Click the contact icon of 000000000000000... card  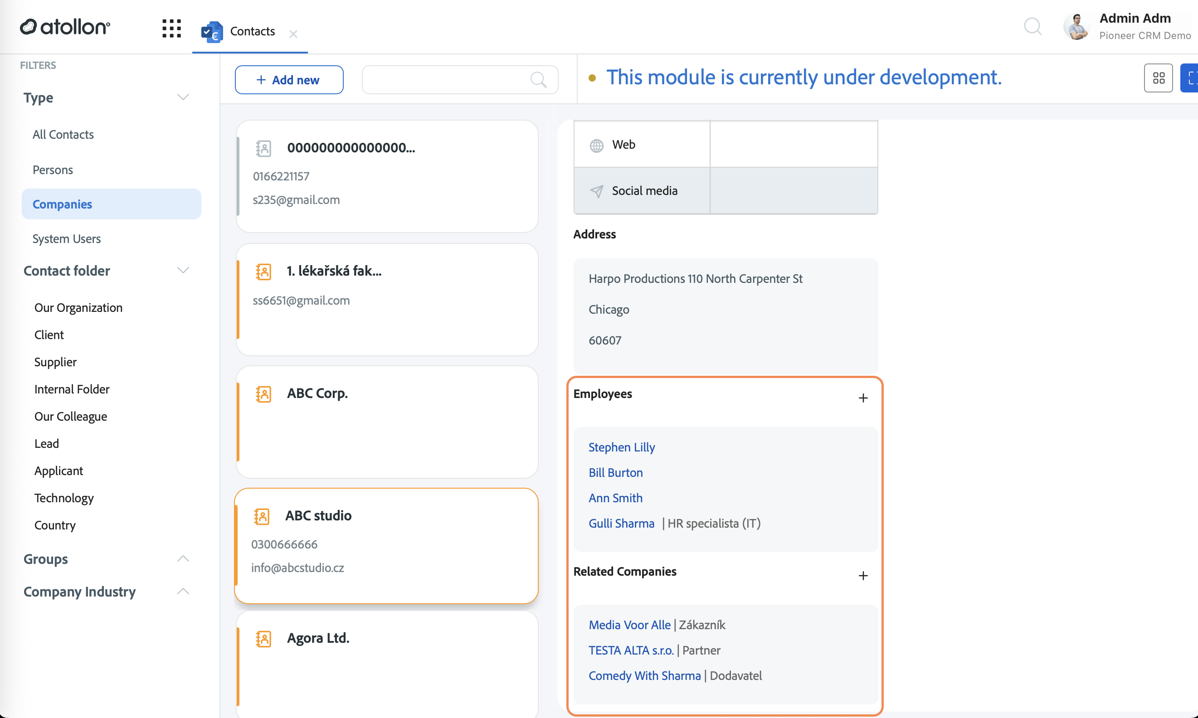pos(264,148)
